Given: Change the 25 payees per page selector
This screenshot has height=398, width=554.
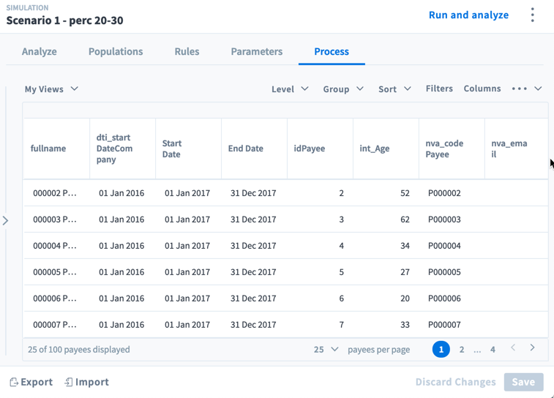Looking at the screenshot, I should point(326,350).
